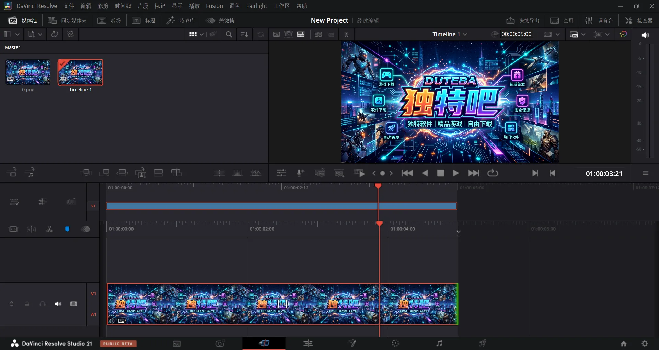This screenshot has width=659, height=350.
Task: Mute track V1 with the speaker toggle
Action: (58, 304)
